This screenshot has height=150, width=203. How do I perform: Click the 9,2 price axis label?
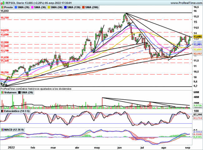[x=196, y=86]
